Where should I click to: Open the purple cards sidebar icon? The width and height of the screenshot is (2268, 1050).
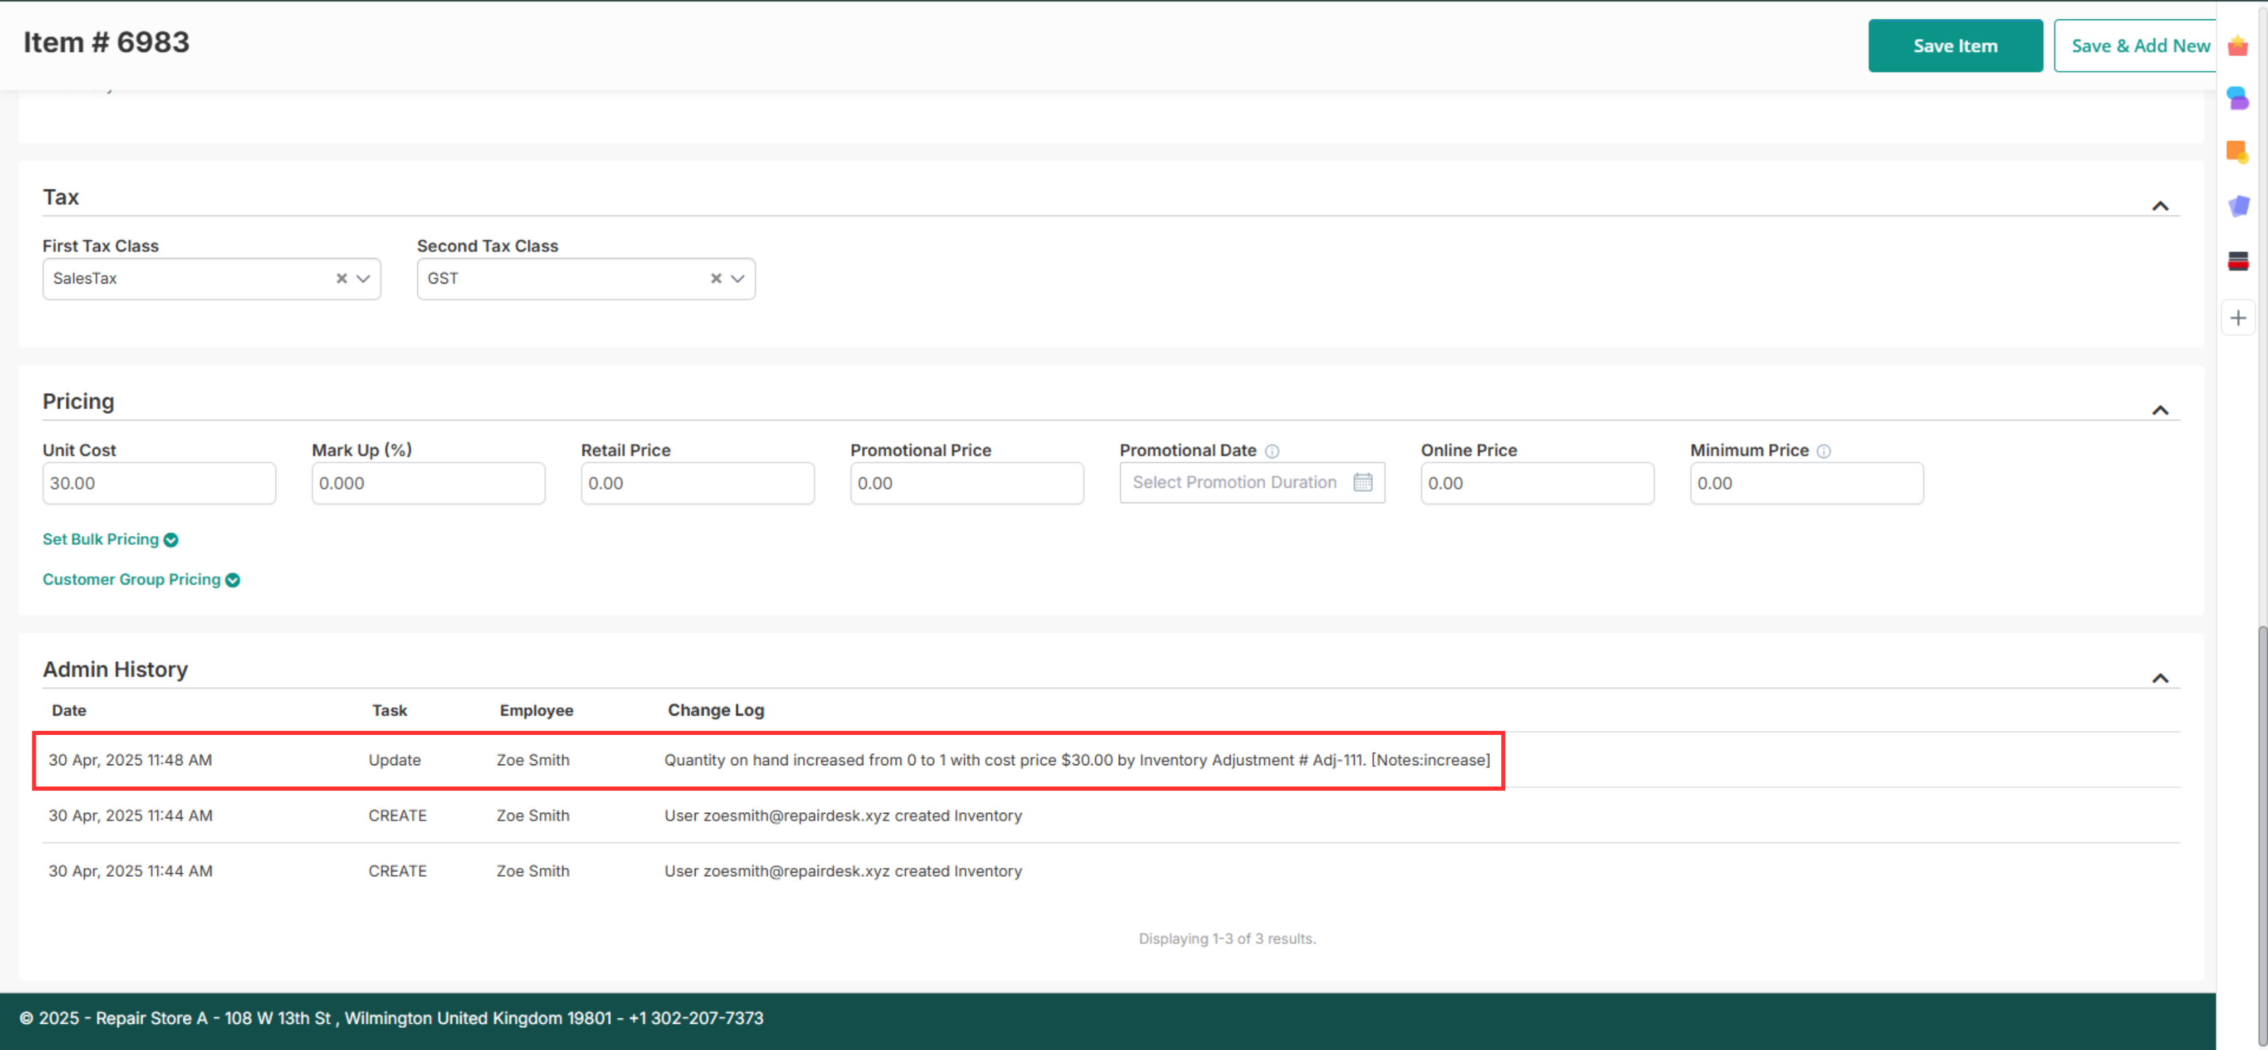2238,206
